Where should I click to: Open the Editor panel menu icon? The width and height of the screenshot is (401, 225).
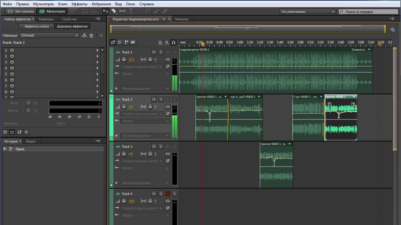392,19
